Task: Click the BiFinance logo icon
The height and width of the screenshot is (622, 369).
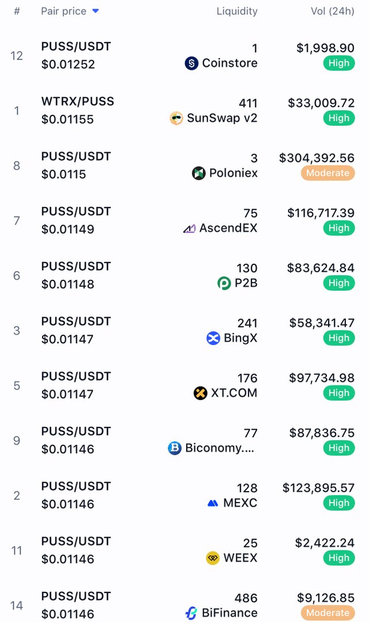Action: pos(191,613)
